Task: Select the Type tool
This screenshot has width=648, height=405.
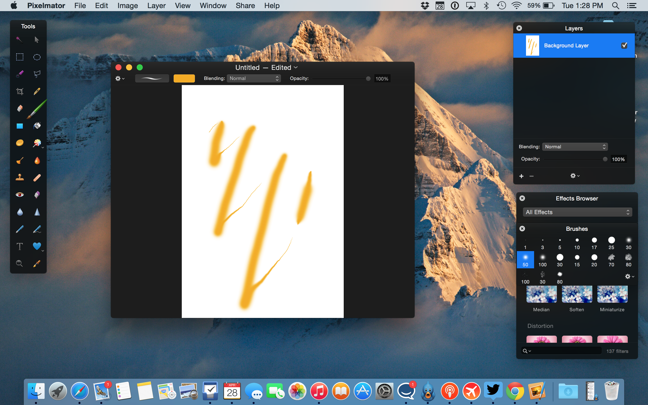Action: [19, 247]
